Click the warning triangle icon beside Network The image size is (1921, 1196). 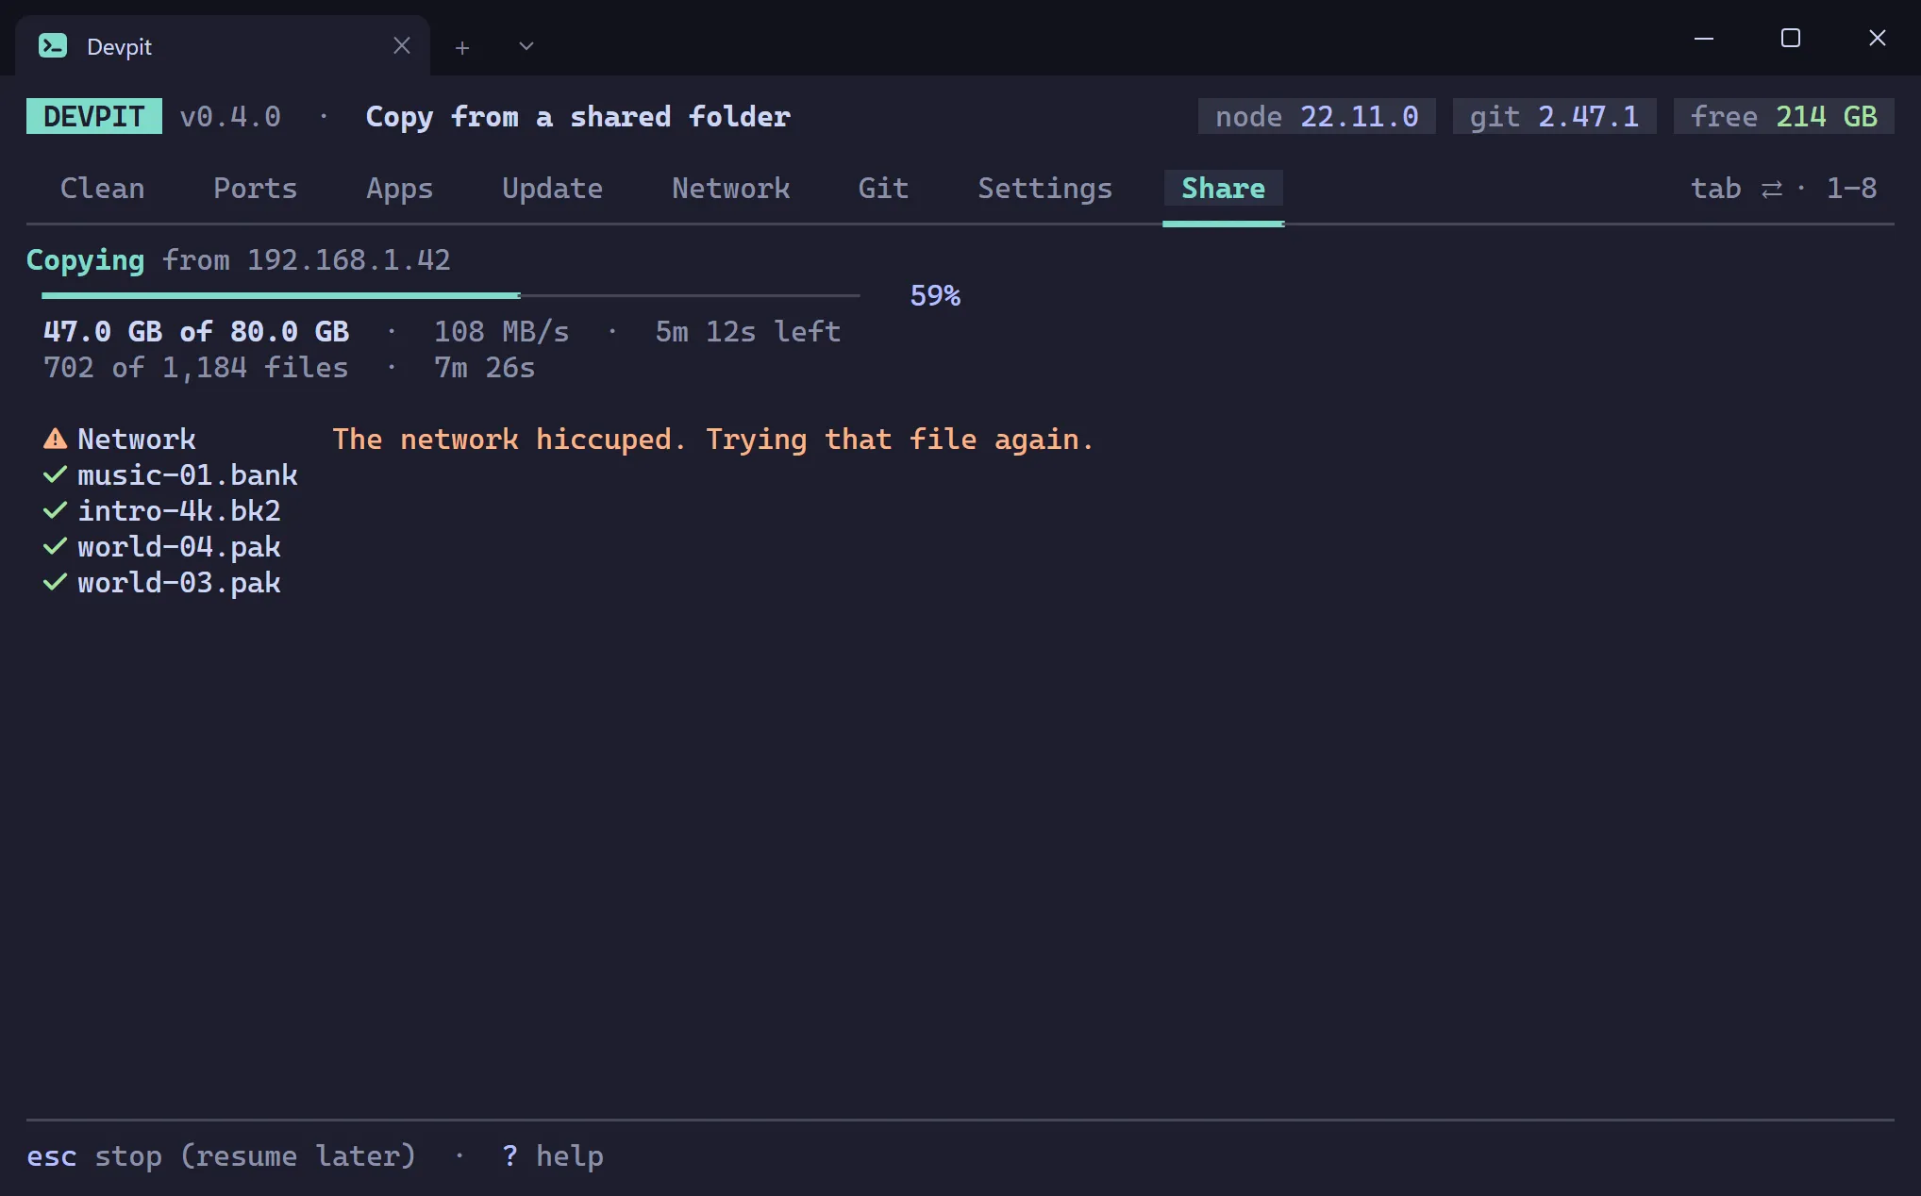tap(55, 439)
